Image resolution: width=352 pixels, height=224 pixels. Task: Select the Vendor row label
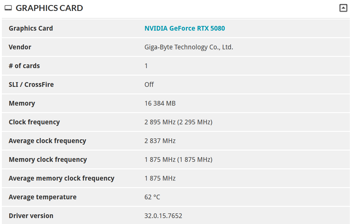click(x=20, y=47)
